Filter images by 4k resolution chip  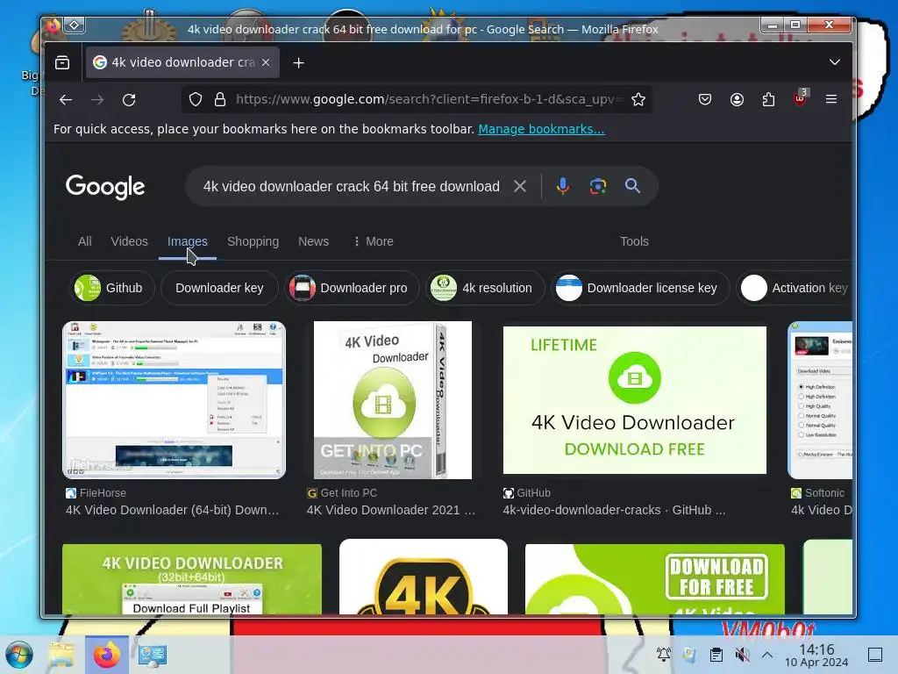click(x=484, y=288)
